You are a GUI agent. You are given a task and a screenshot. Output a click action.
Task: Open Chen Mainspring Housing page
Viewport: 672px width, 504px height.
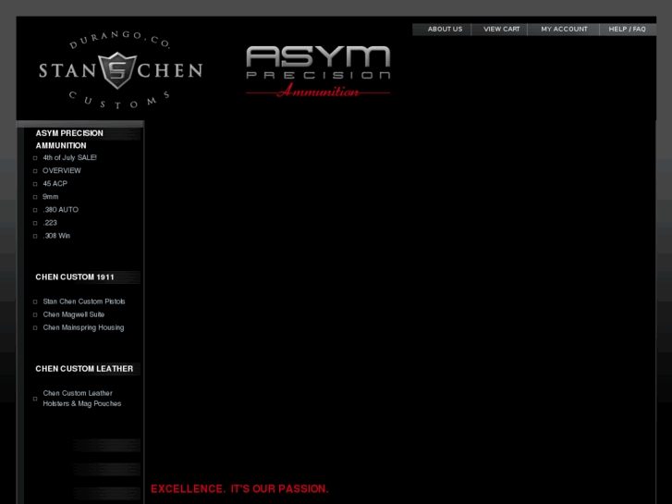(83, 327)
